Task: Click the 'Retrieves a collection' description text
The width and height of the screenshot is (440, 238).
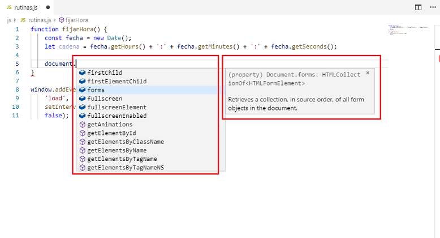Action: click(x=296, y=104)
